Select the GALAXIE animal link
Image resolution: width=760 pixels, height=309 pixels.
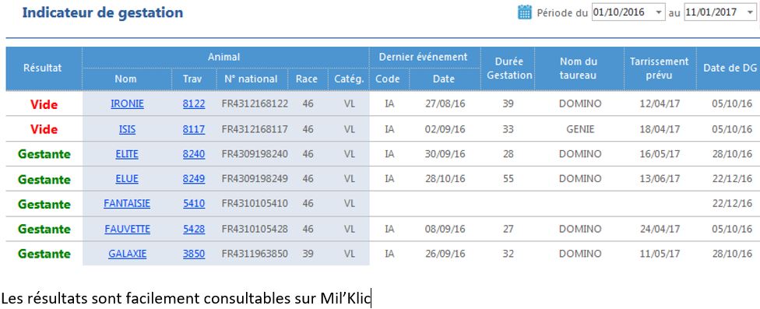point(127,254)
